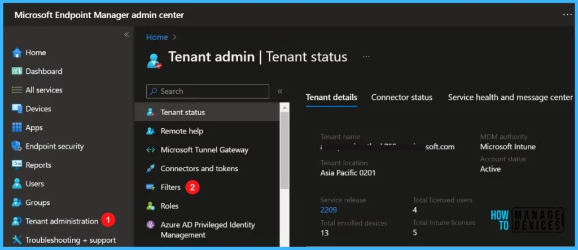Click the Connectors and tokens plug icon

point(150,169)
